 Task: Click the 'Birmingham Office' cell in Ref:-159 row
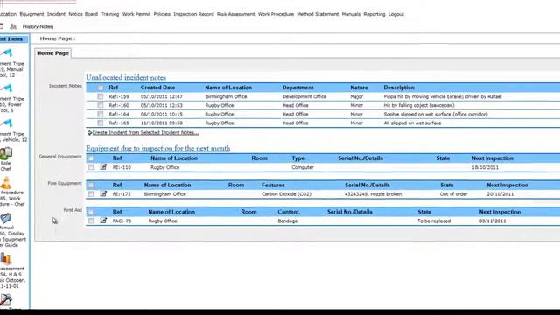tap(226, 96)
